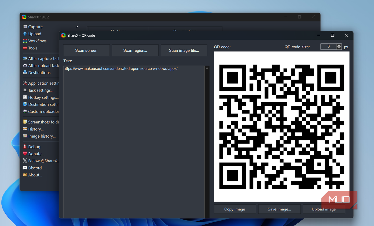The image size is (374, 226).
Task: Click the 'QR code:' label
Action: tap(222, 47)
